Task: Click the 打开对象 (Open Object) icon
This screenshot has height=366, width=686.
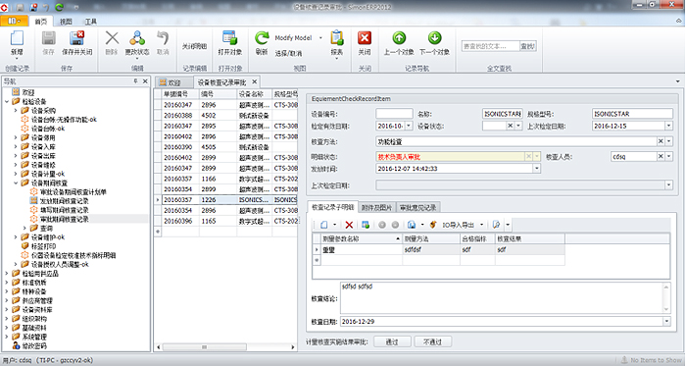Action: click(x=229, y=38)
